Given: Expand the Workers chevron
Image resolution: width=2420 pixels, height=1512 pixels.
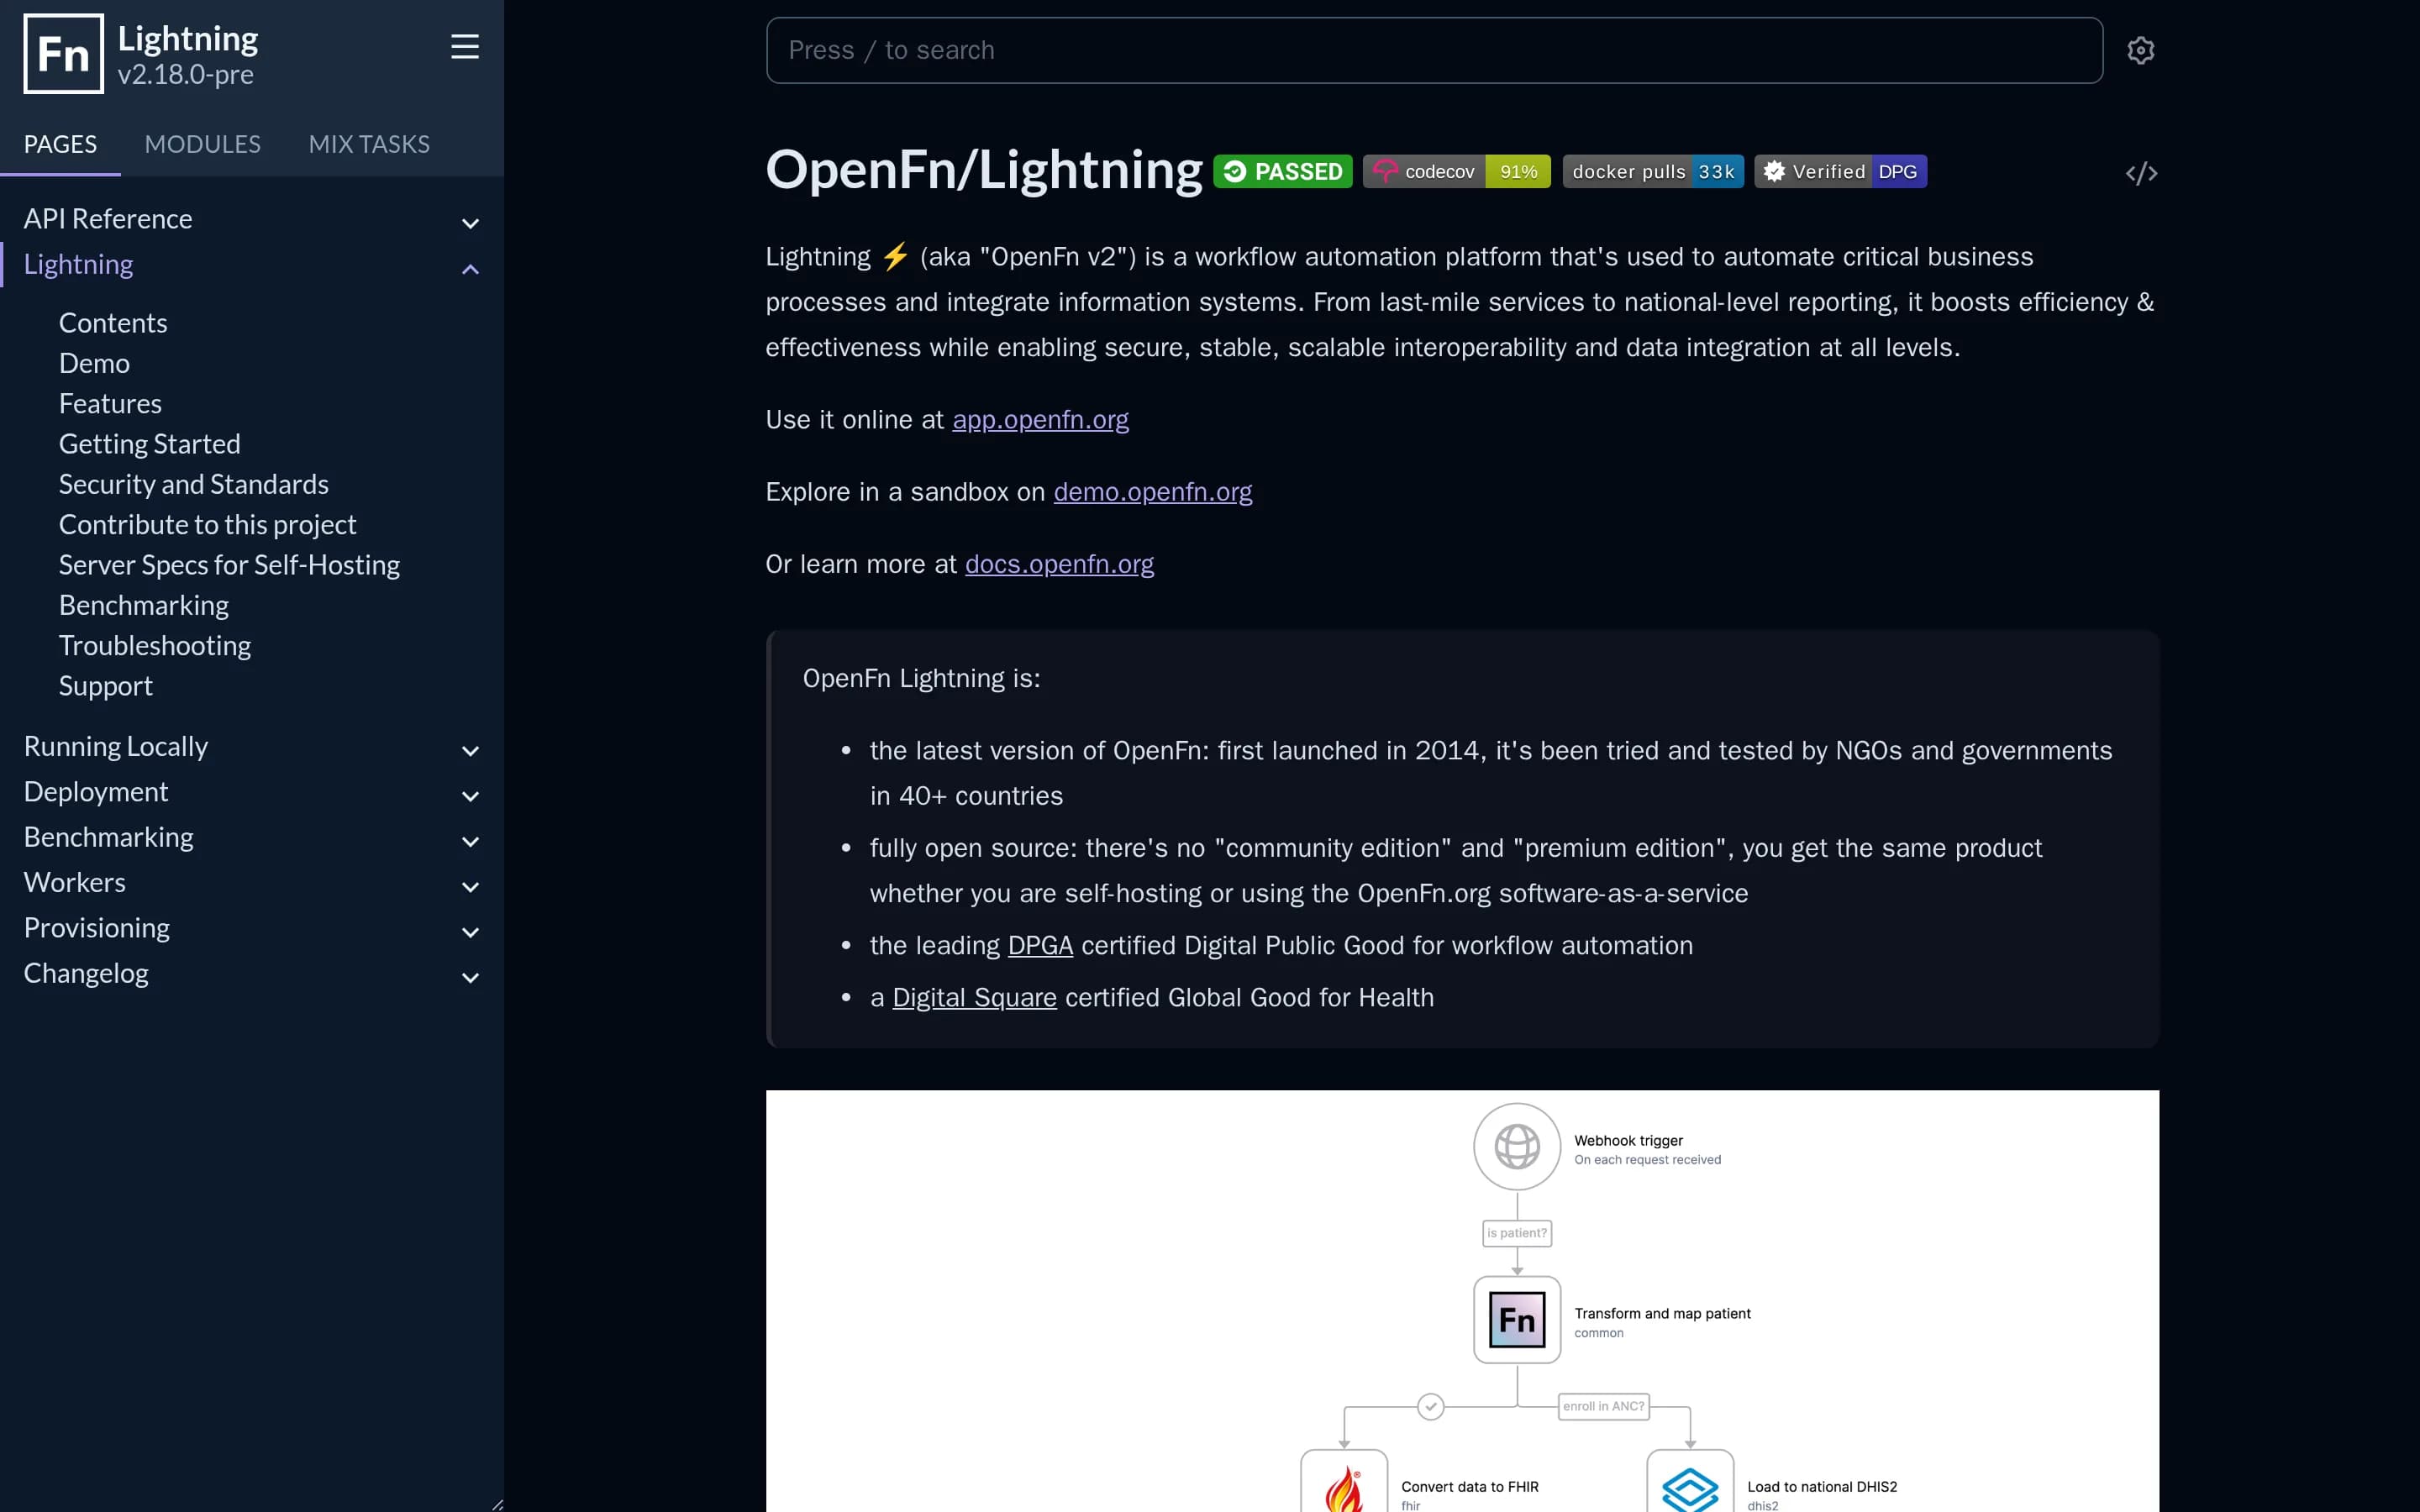Looking at the screenshot, I should point(470,887).
